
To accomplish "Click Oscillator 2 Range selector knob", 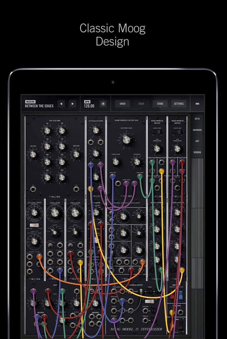I will (75, 233).
